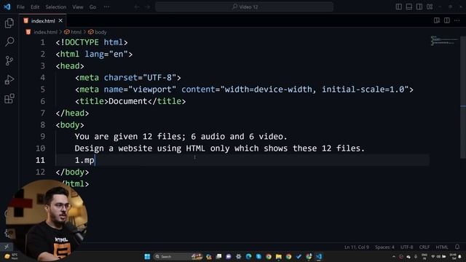This screenshot has height=262, width=466.
Task: Open Settings gear from taskbar
Action: 238,257
